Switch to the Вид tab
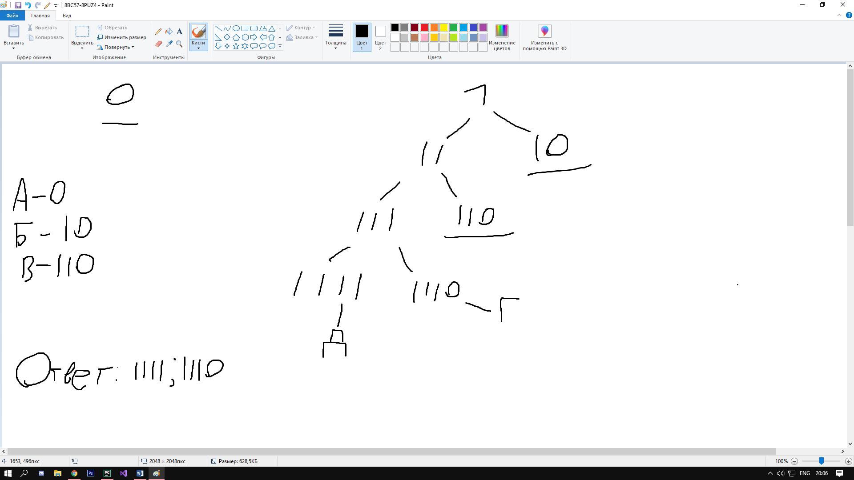The height and width of the screenshot is (480, 854). (x=67, y=16)
